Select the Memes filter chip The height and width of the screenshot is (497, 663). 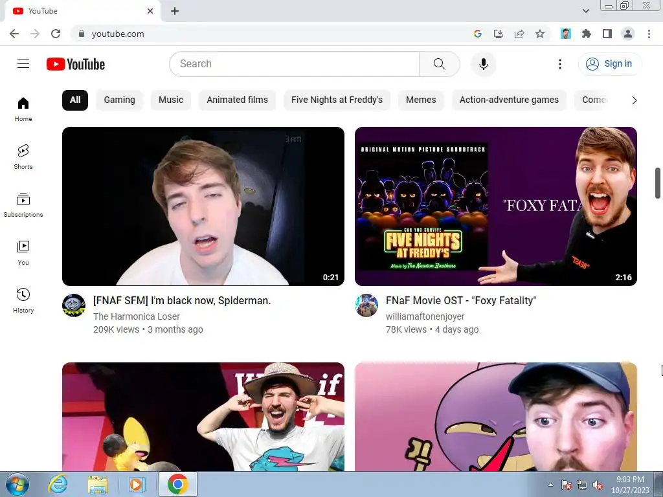click(x=421, y=100)
